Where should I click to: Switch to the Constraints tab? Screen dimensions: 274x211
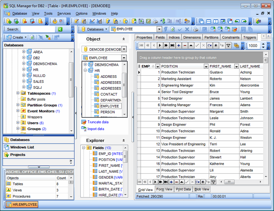[231, 37]
